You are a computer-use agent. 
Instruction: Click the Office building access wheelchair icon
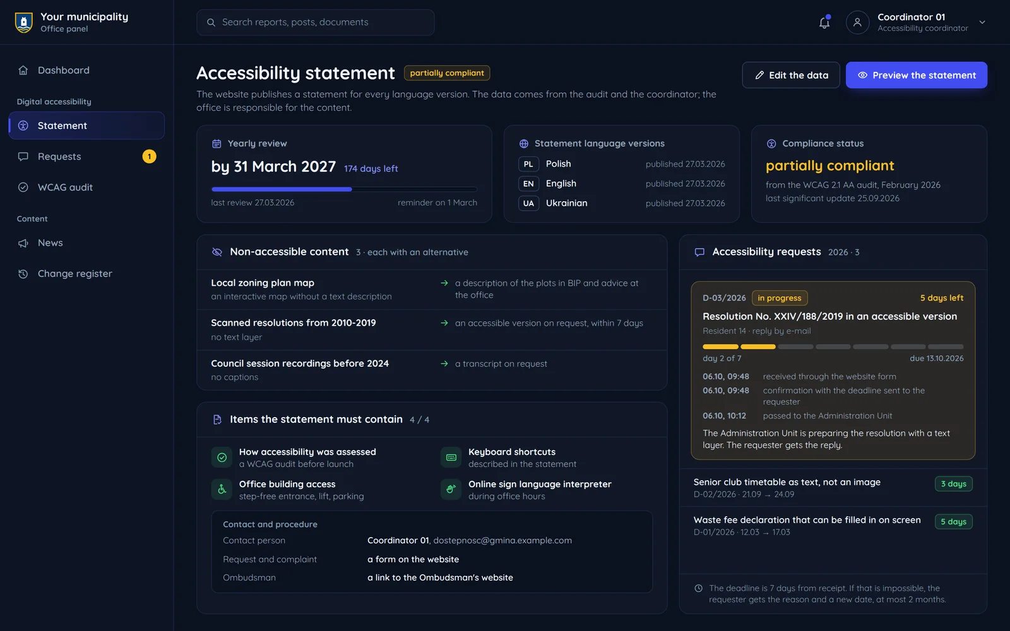click(222, 489)
